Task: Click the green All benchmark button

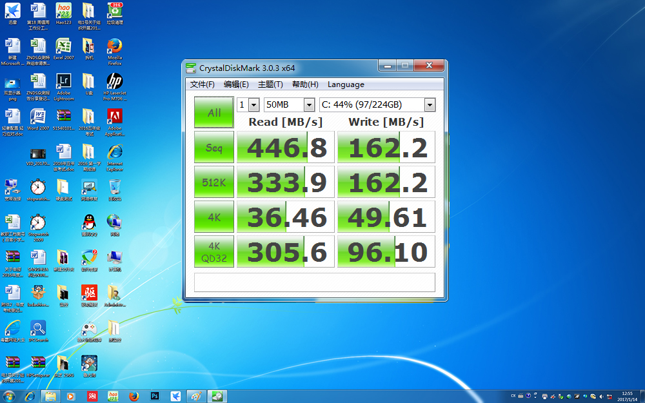Action: (x=214, y=113)
